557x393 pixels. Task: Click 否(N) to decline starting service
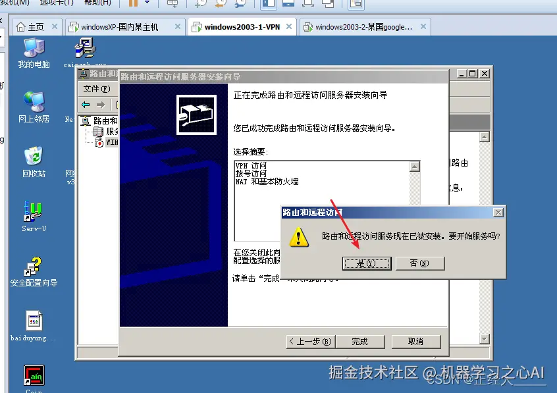tap(420, 263)
